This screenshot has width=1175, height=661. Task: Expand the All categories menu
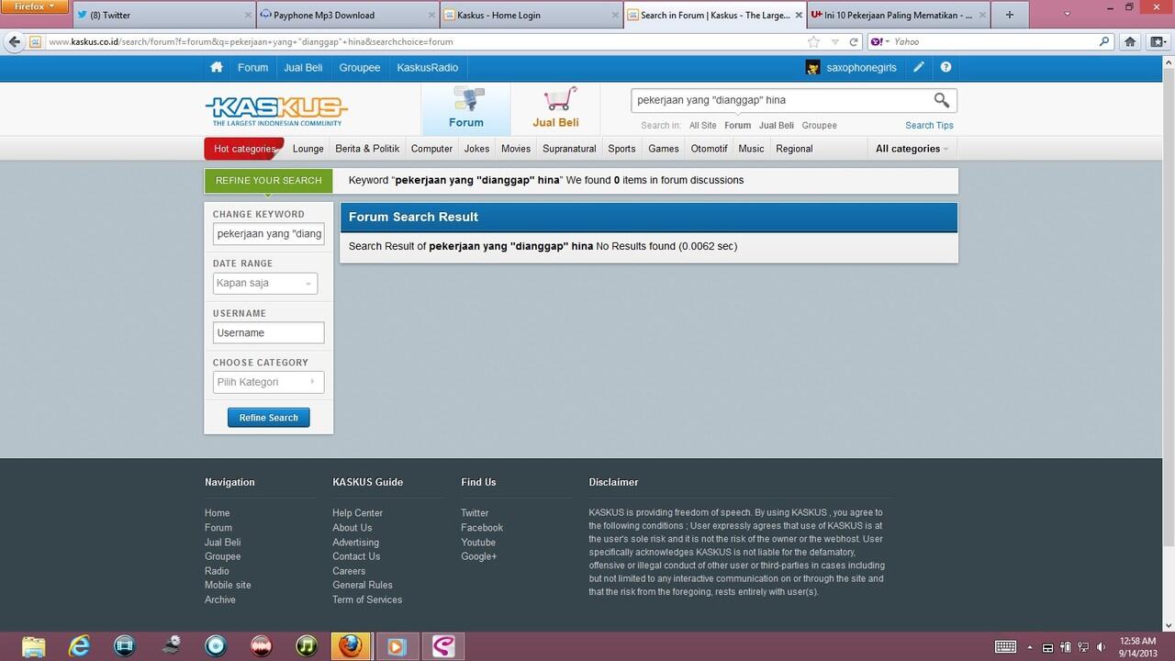click(912, 149)
